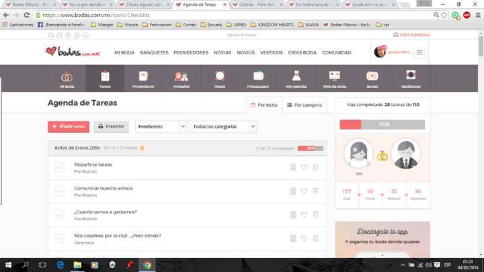Open the Mis vestidos dress icon
484x272 pixels.
click(296, 75)
